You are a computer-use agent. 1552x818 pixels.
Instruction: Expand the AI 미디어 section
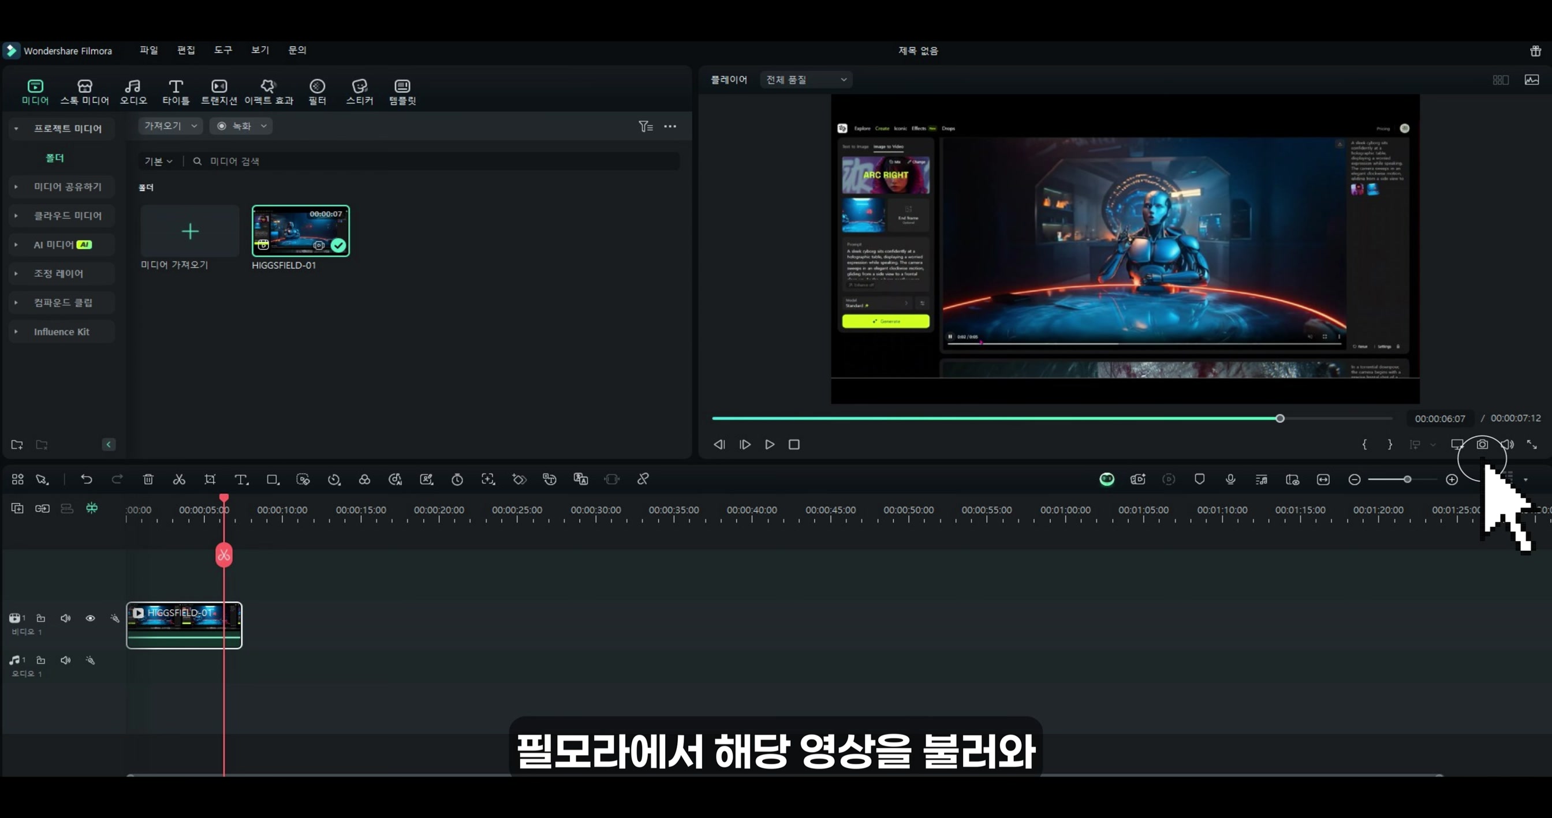tap(16, 245)
